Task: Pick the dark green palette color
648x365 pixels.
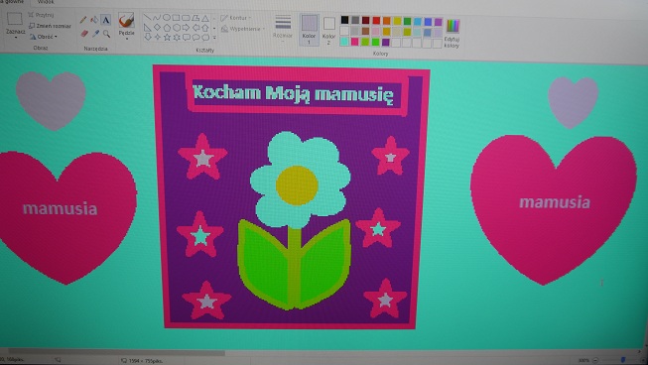Action: click(407, 21)
